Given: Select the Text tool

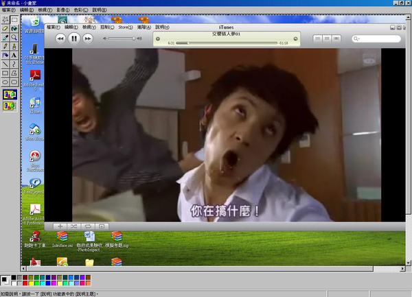Looking at the screenshot, I should [14, 55].
